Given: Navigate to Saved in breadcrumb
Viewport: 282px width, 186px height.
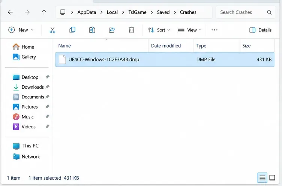Looking at the screenshot, I should pos(163,12).
